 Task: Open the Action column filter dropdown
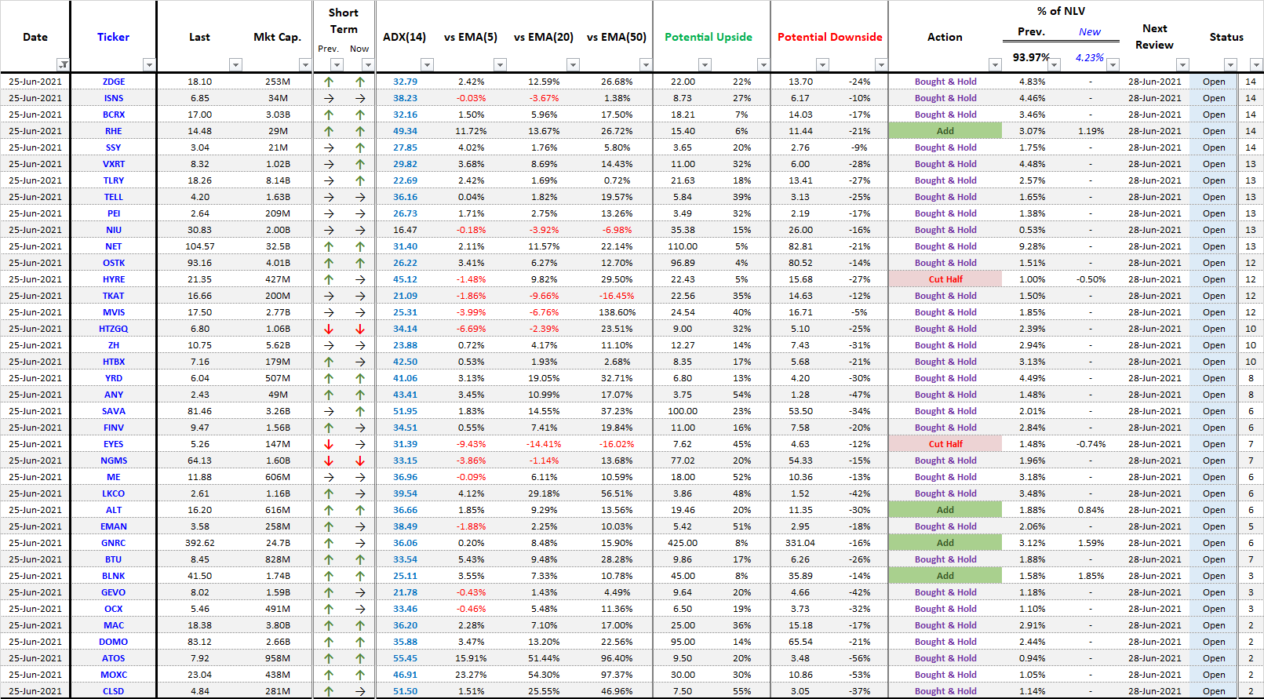coord(995,64)
